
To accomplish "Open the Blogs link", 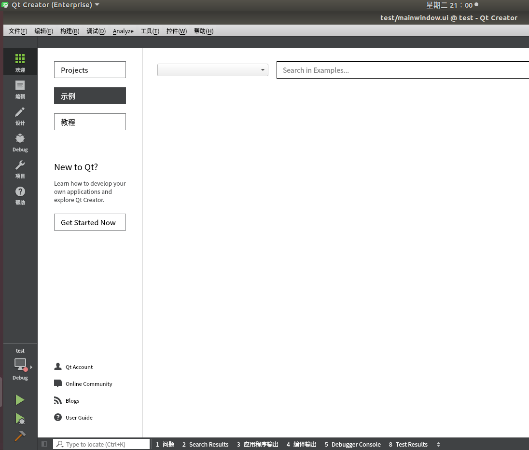I will pos(72,400).
